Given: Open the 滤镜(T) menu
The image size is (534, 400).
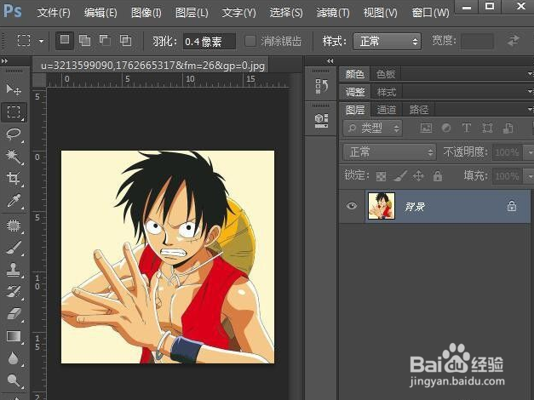Looking at the screenshot, I should pyautogui.click(x=333, y=13).
